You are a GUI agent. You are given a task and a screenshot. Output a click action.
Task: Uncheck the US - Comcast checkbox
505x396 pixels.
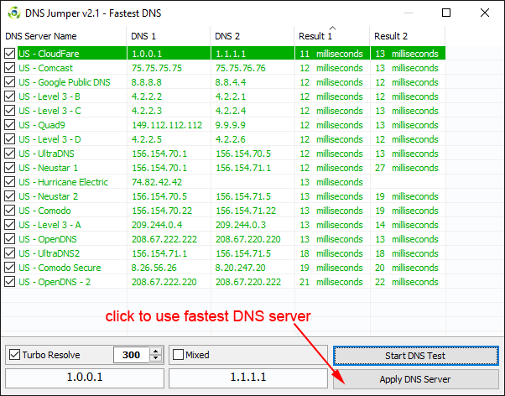click(x=10, y=68)
